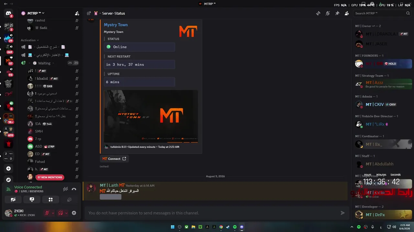This screenshot has width=414, height=232.
Task: Open Laith's avatar profile
Action: pyautogui.click(x=91, y=188)
